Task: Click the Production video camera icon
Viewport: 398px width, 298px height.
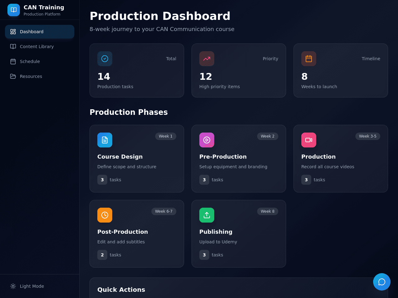Action: 309,140
